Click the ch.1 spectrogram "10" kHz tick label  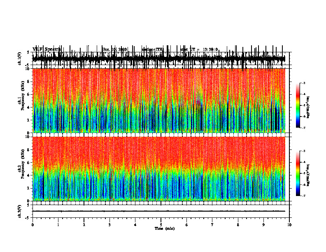28,69
